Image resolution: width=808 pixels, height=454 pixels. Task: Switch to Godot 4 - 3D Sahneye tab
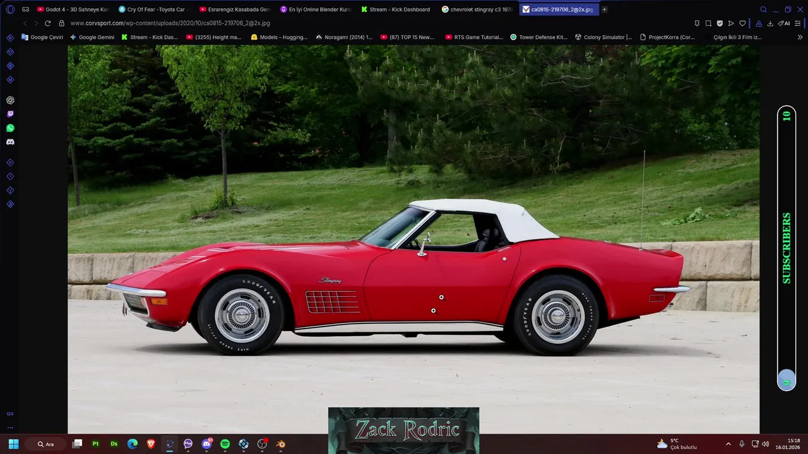(x=73, y=9)
